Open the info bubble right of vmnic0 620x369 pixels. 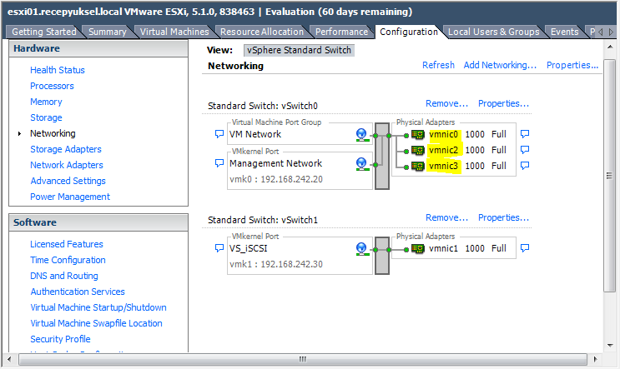pyautogui.click(x=525, y=134)
